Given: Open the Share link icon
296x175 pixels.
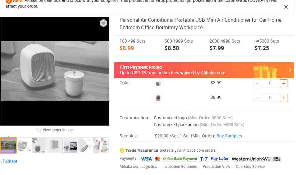Looking at the screenshot, I should (4, 161).
